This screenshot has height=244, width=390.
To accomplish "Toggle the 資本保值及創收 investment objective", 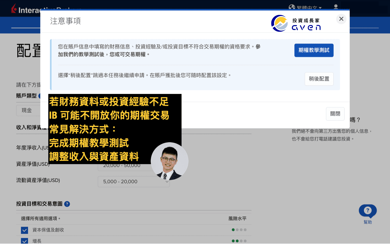I will tap(24, 230).
